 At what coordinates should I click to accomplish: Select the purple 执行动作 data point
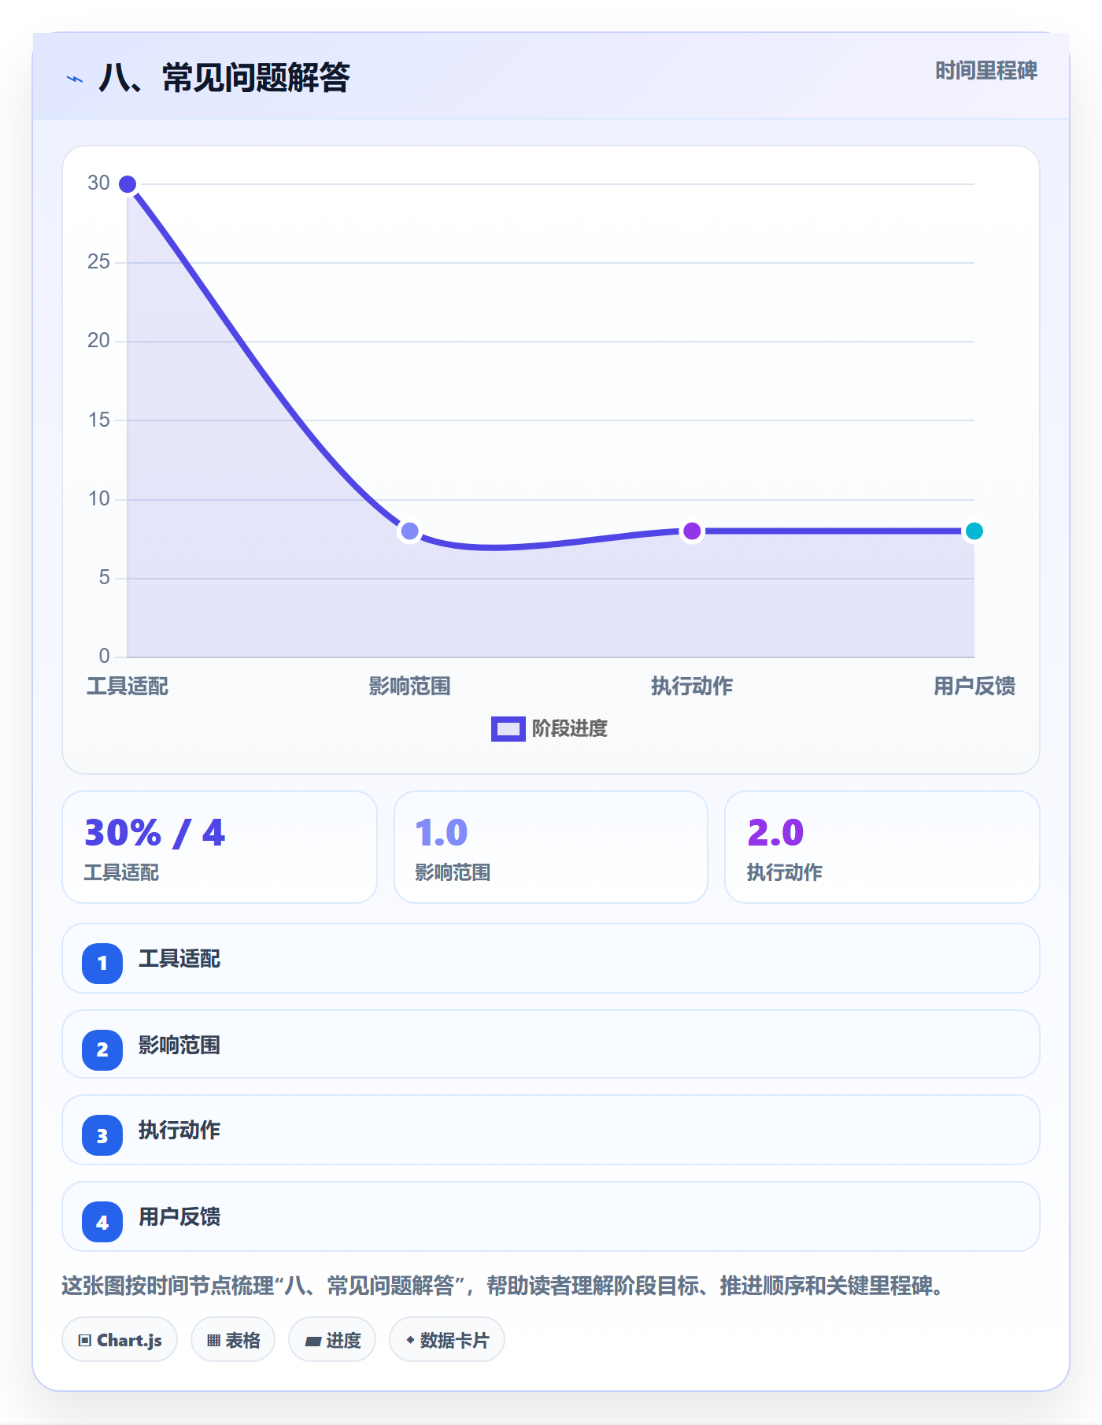[692, 531]
